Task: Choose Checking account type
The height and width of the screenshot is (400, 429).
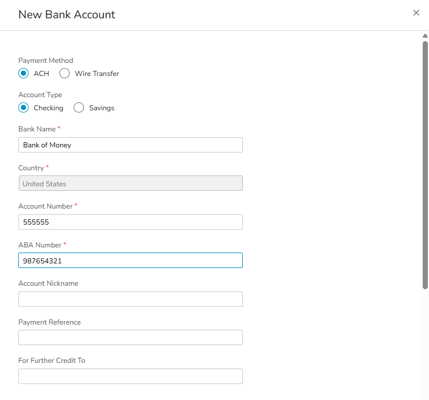Action: pos(23,107)
